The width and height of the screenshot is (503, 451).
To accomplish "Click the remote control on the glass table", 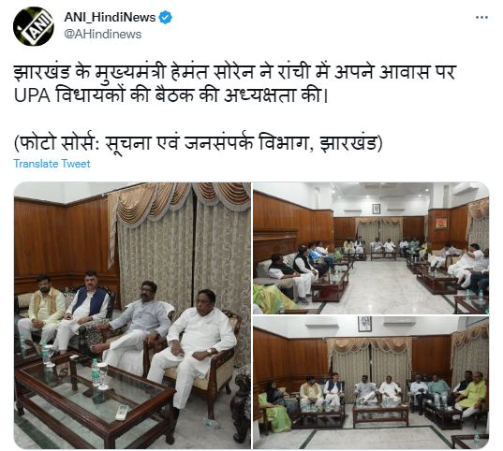I will [x=122, y=413].
